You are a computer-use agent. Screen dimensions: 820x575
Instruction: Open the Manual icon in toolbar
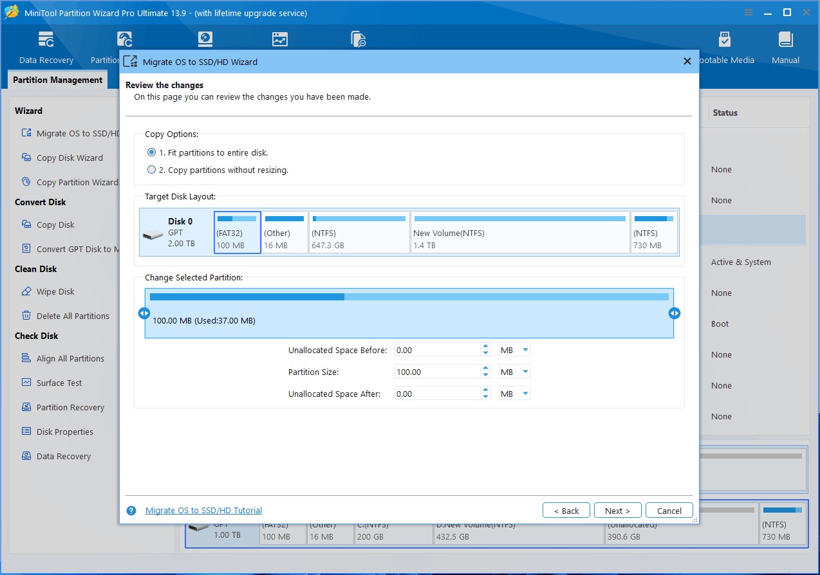[x=785, y=40]
